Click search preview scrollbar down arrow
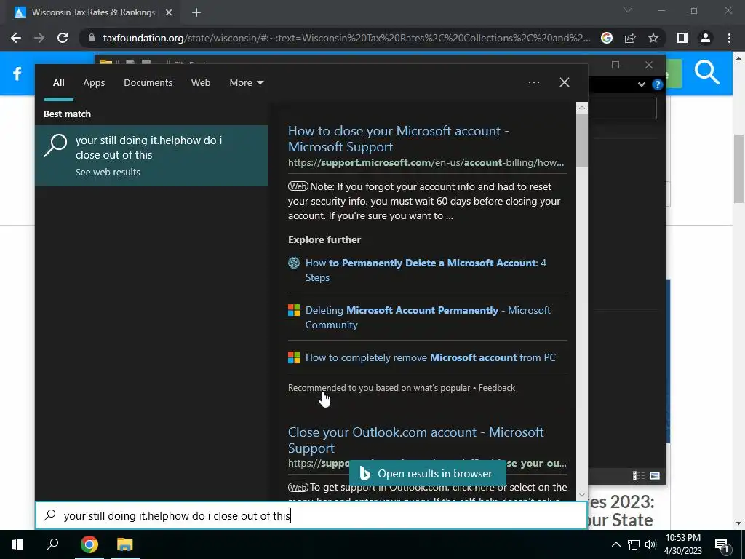This screenshot has width=745, height=559. click(x=581, y=494)
